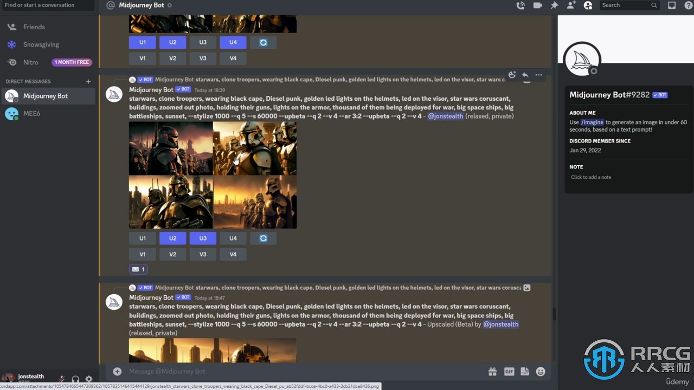Open the inbox icon in header
Image resolution: width=694 pixels, height=390 pixels.
click(671, 5)
